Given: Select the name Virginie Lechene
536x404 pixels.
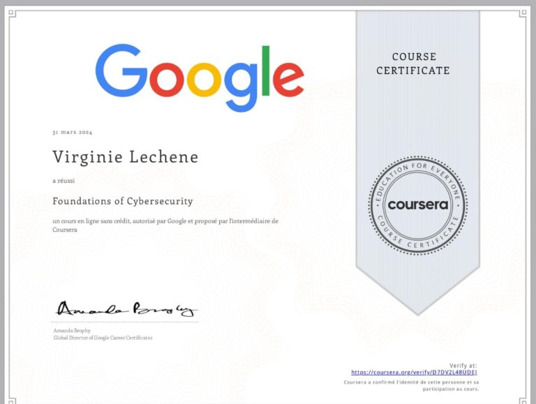Looking at the screenshot, I should coord(126,157).
